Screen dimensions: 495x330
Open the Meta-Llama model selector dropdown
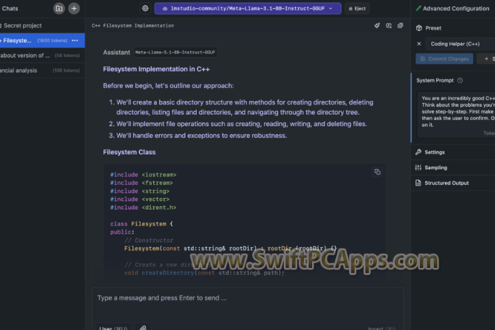247,8
